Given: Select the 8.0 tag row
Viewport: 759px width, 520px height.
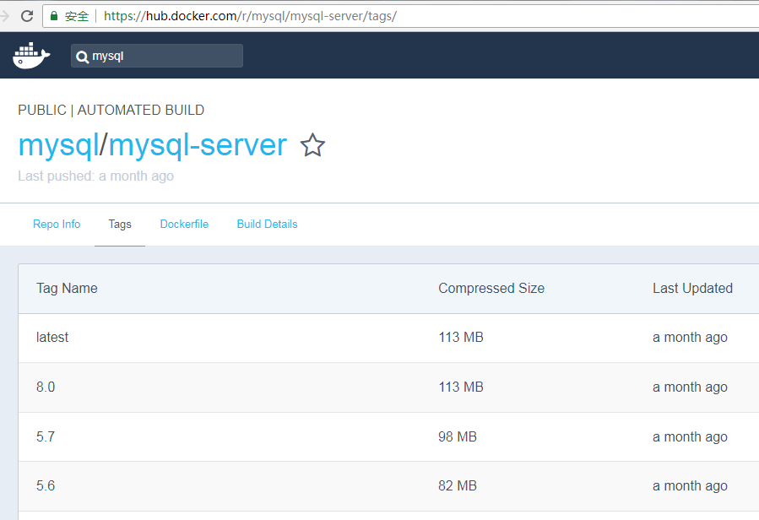Looking at the screenshot, I should [46, 387].
